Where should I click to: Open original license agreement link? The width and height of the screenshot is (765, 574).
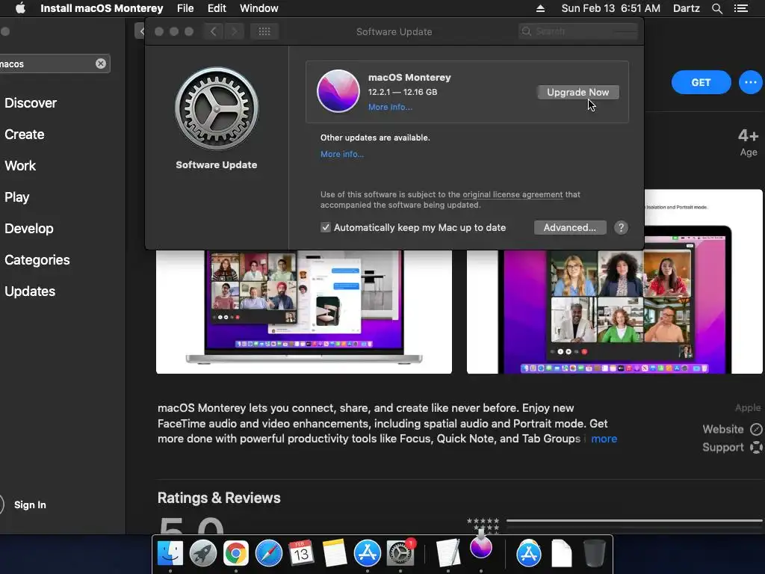[512, 195]
